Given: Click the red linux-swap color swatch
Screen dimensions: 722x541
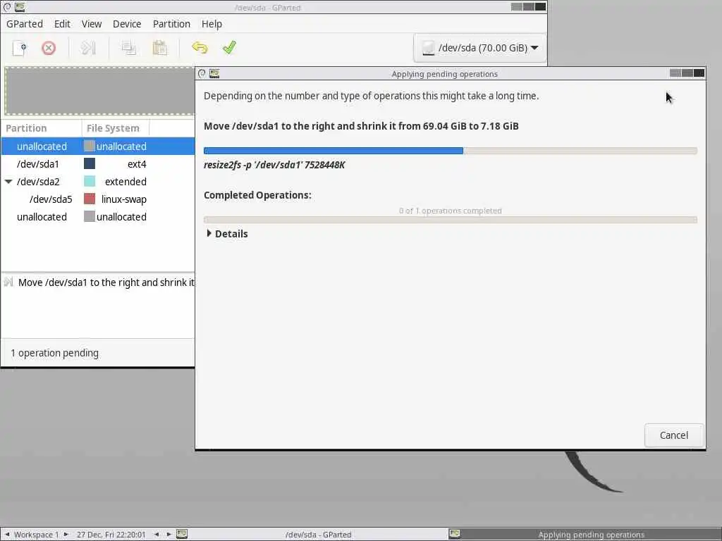Looking at the screenshot, I should (90, 199).
